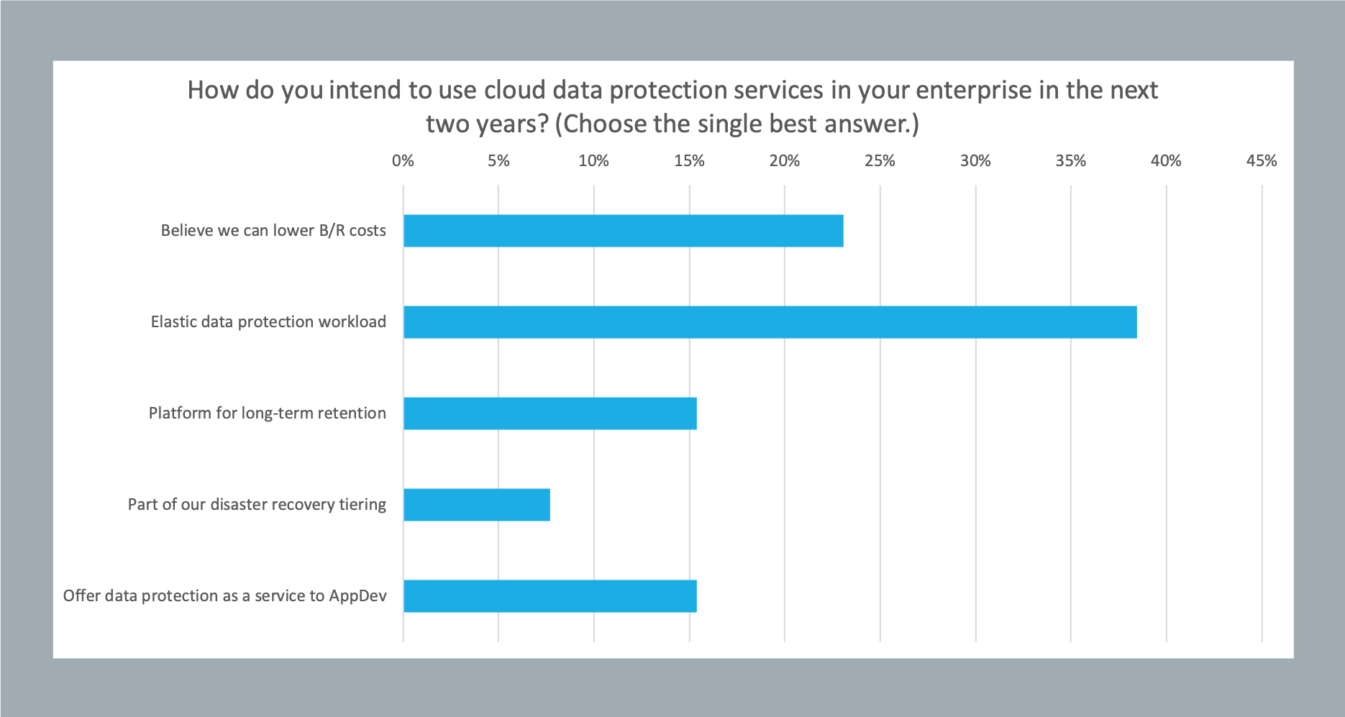Click the Elastic data protection workload label
The width and height of the screenshot is (1345, 717).
tap(268, 322)
